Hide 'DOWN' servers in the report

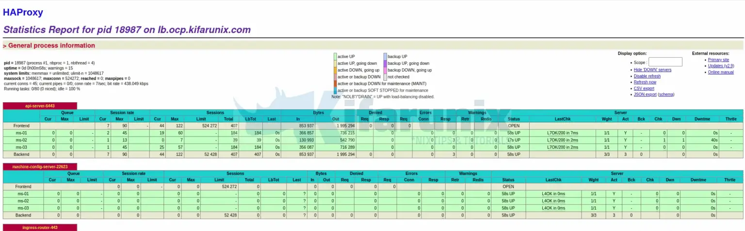[652, 70]
